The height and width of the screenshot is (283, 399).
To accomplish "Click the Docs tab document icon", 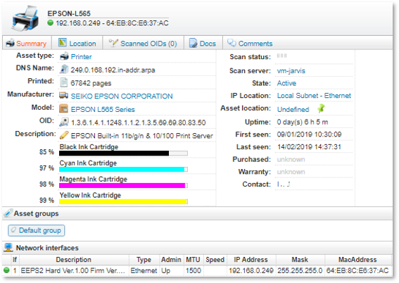I will pos(193,43).
